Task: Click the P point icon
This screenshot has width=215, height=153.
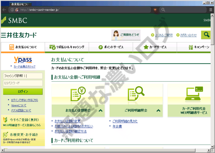Action: tap(101, 47)
